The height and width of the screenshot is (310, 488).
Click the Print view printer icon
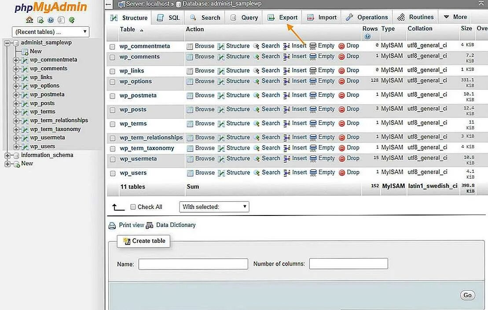(x=112, y=226)
